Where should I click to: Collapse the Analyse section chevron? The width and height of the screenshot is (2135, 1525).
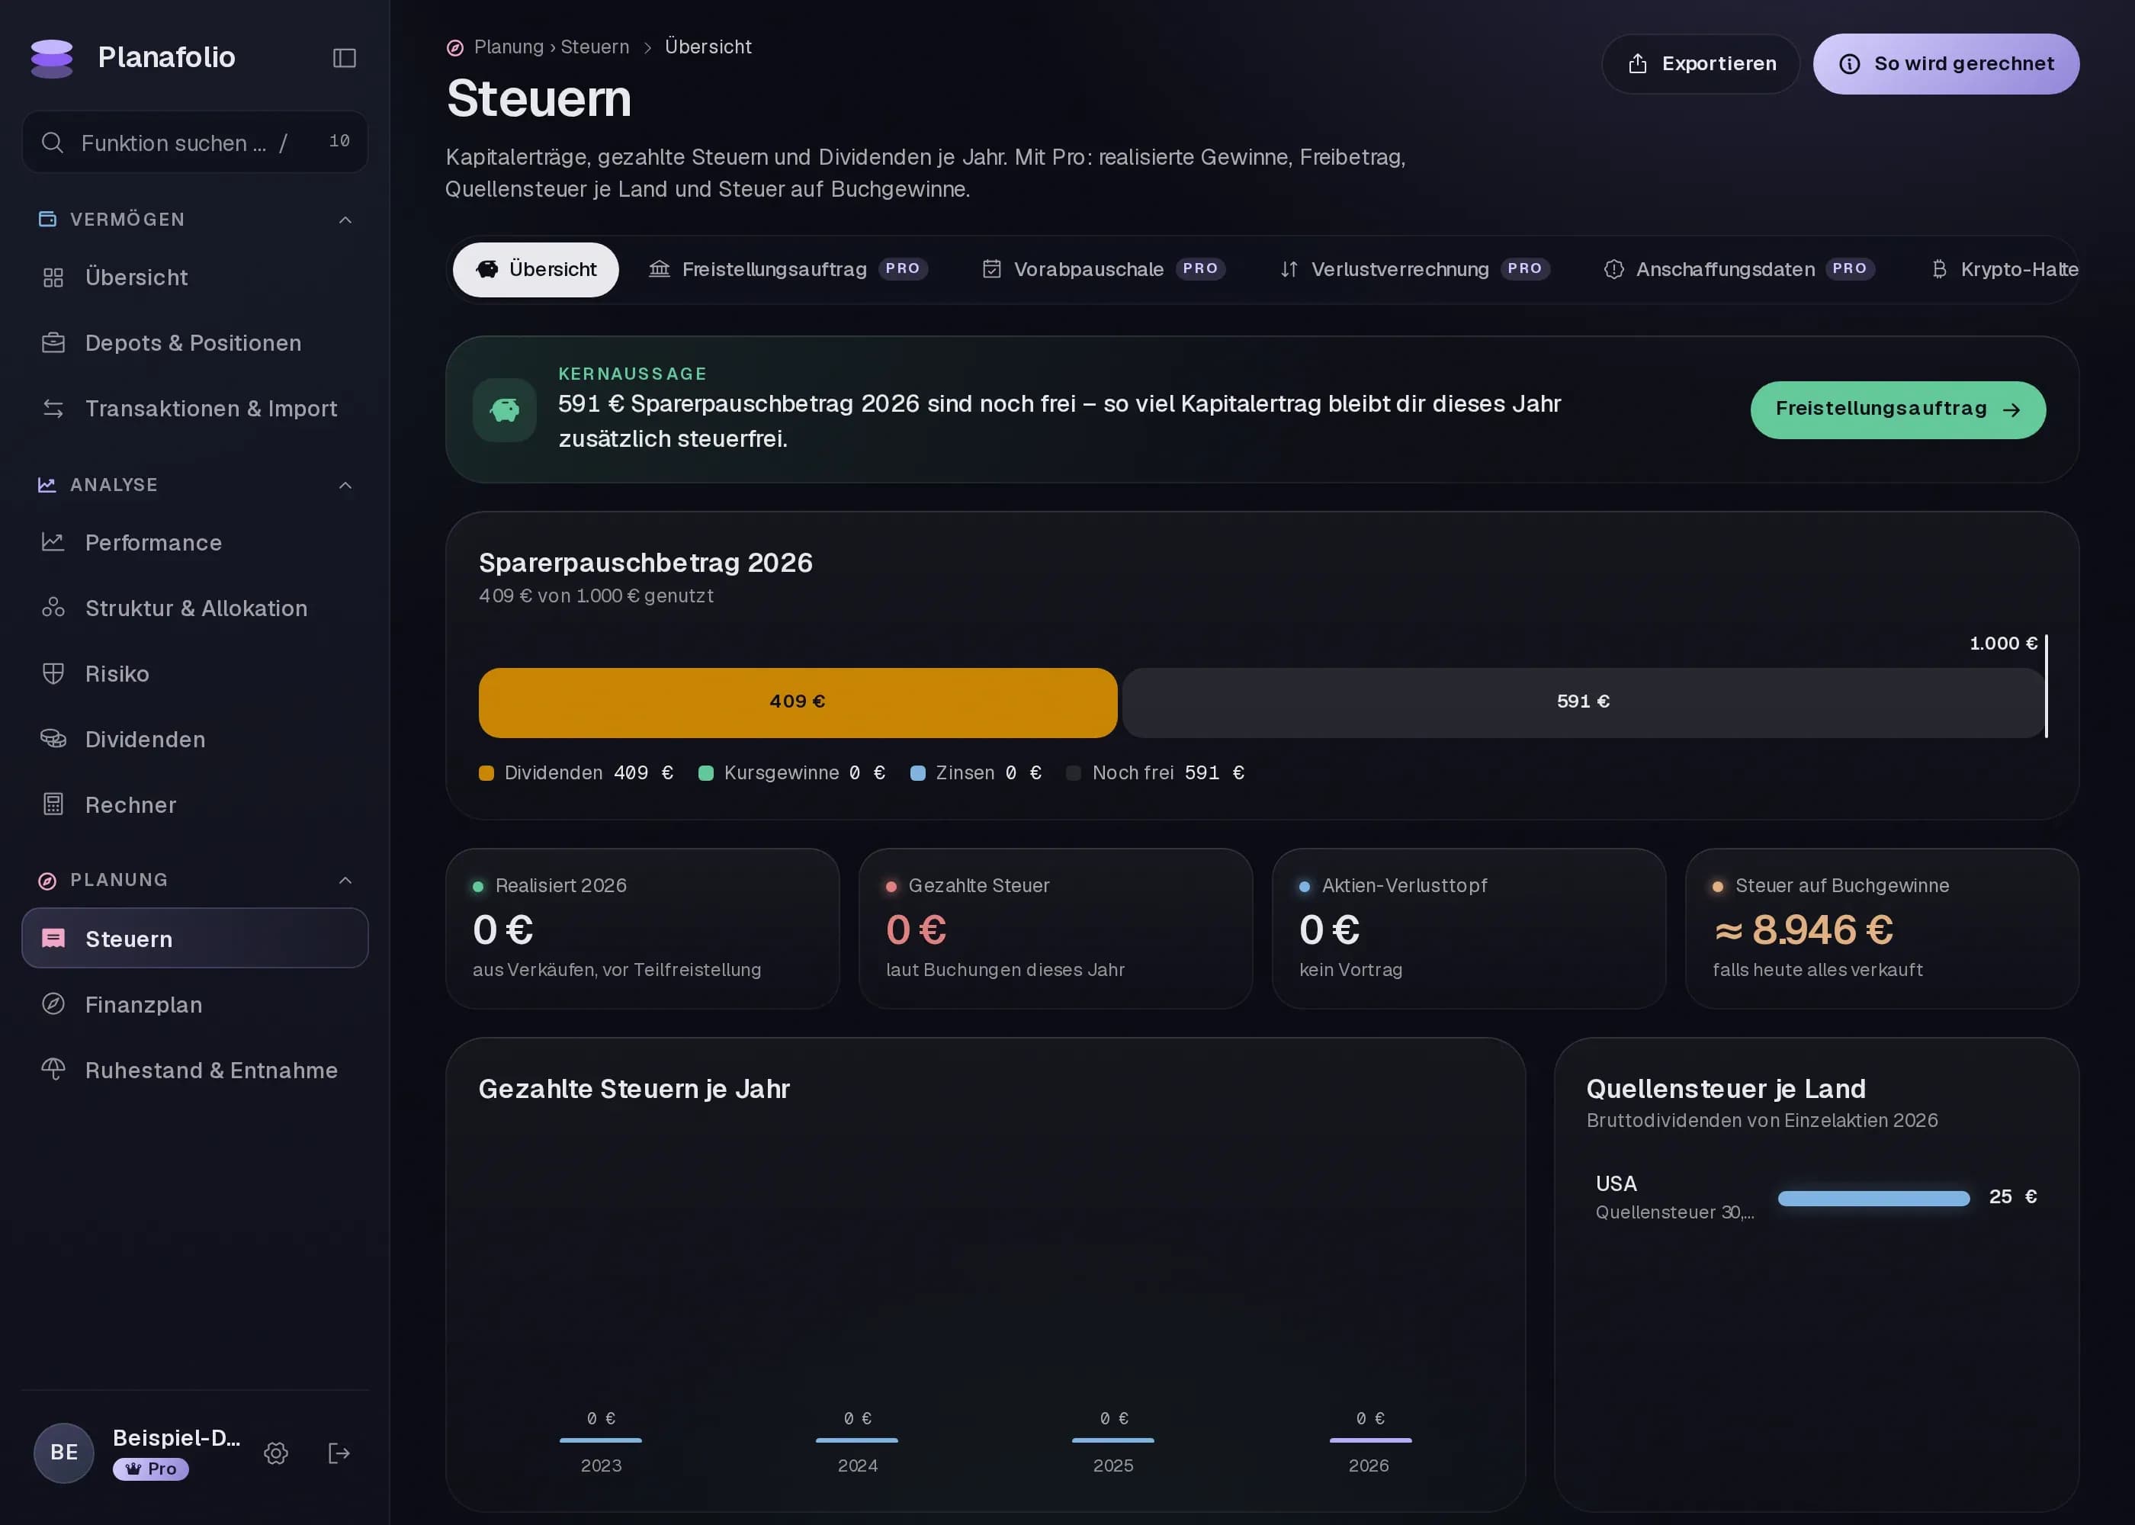point(345,486)
